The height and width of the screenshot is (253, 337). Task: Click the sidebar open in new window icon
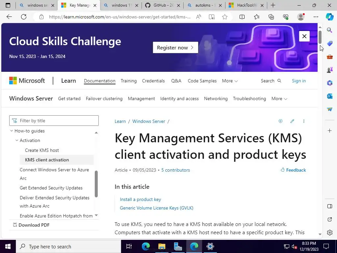pyautogui.click(x=329, y=219)
